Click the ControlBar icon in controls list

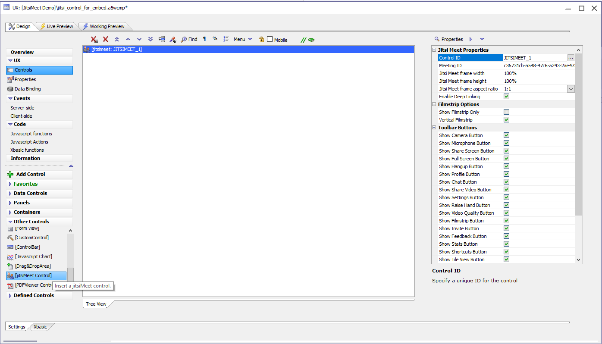[11, 247]
